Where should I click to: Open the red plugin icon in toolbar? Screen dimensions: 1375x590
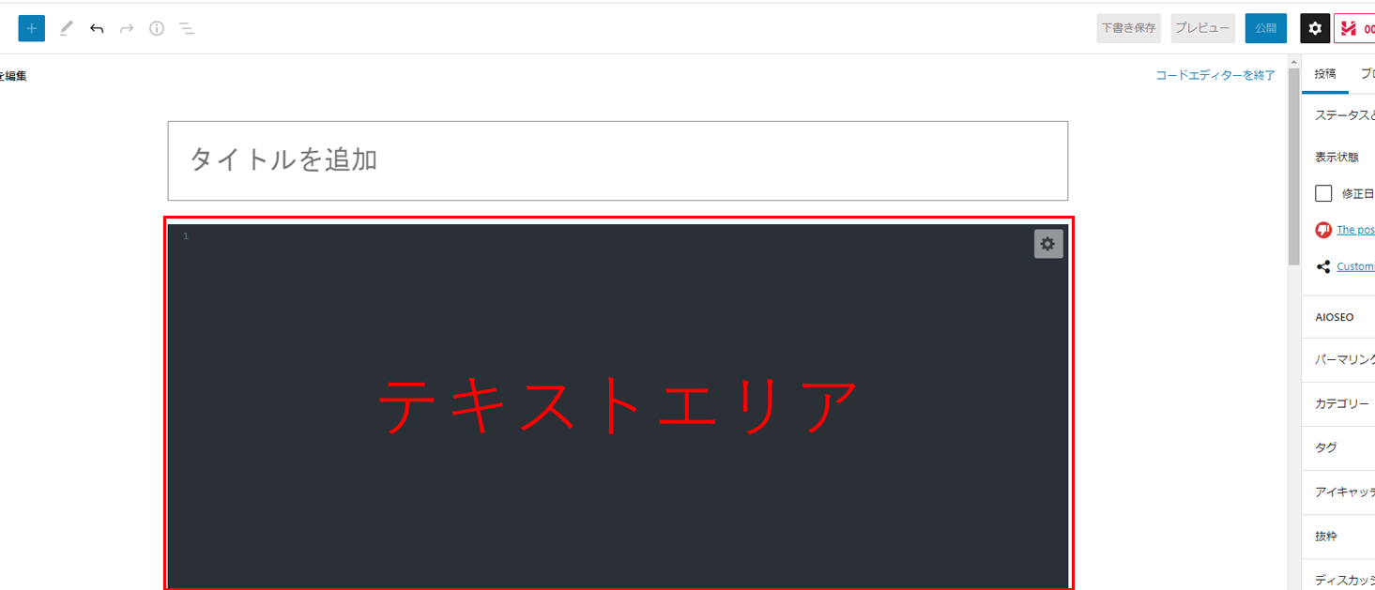click(x=1354, y=28)
